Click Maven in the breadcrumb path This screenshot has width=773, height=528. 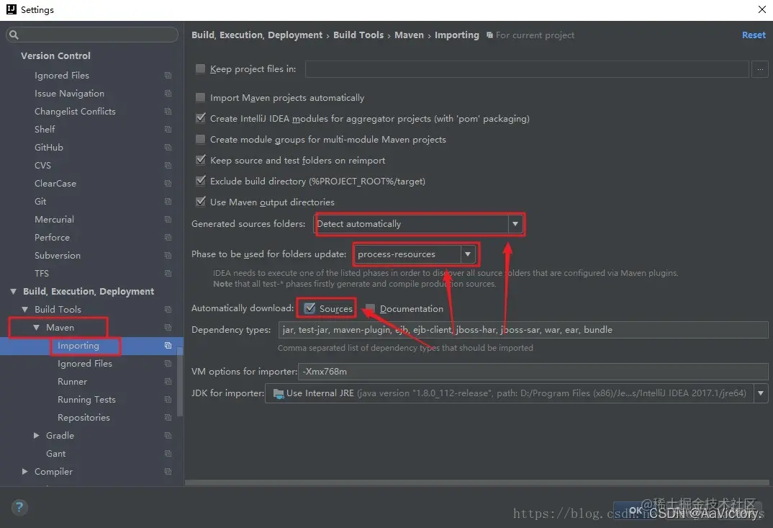click(409, 35)
